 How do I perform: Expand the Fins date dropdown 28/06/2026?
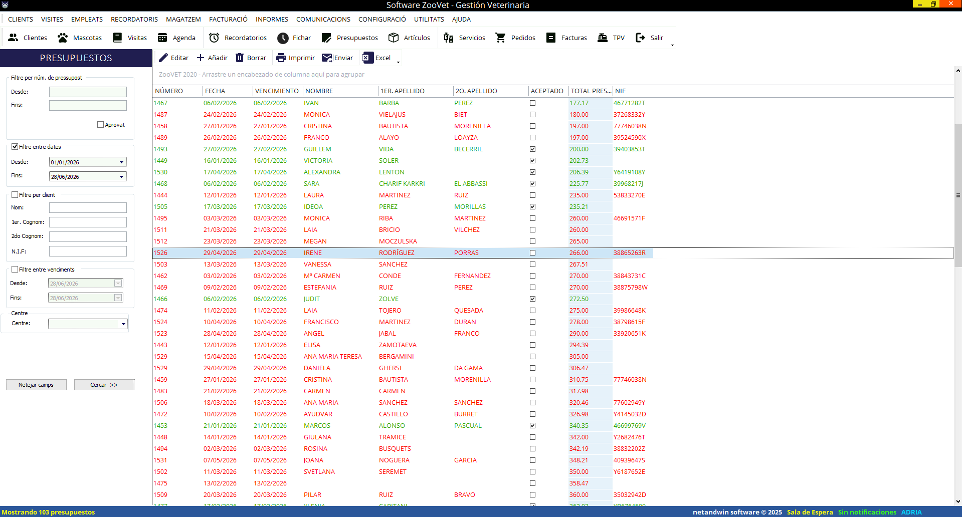(121, 176)
